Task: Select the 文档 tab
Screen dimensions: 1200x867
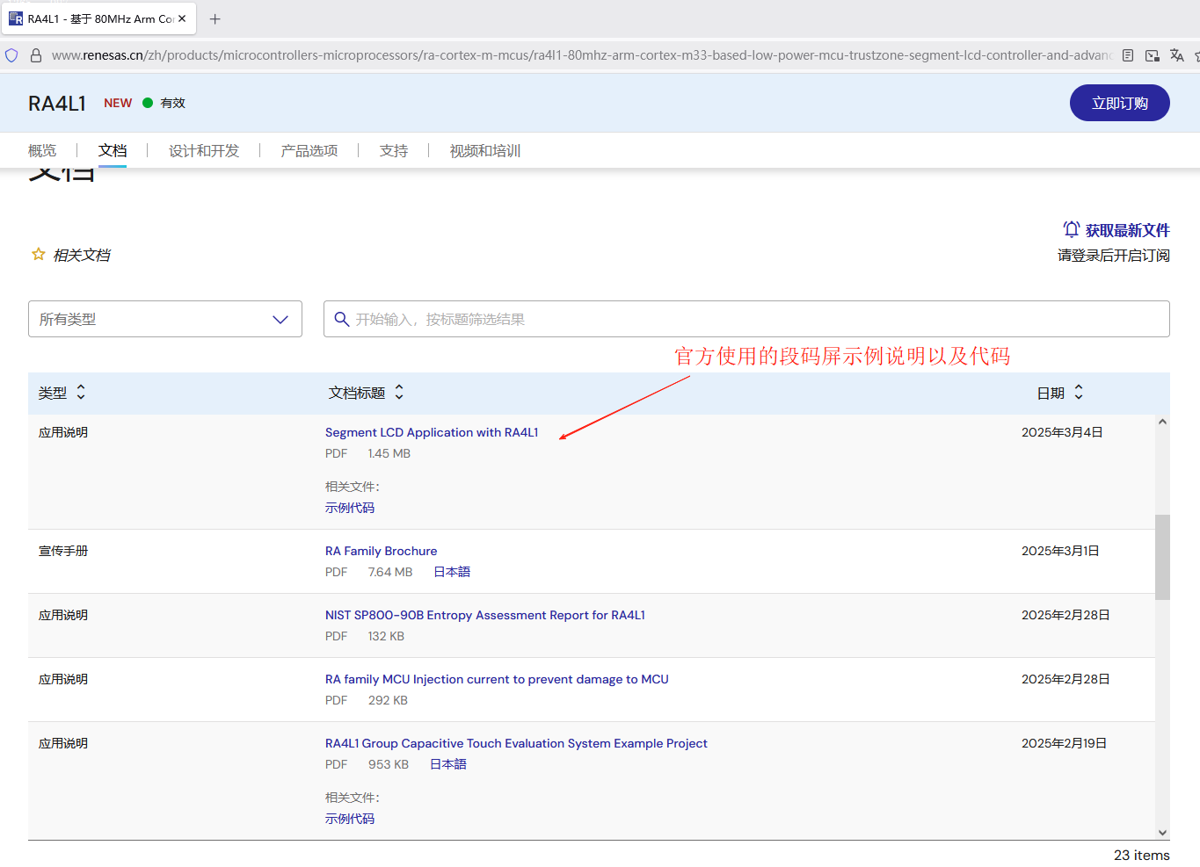Action: 113,151
